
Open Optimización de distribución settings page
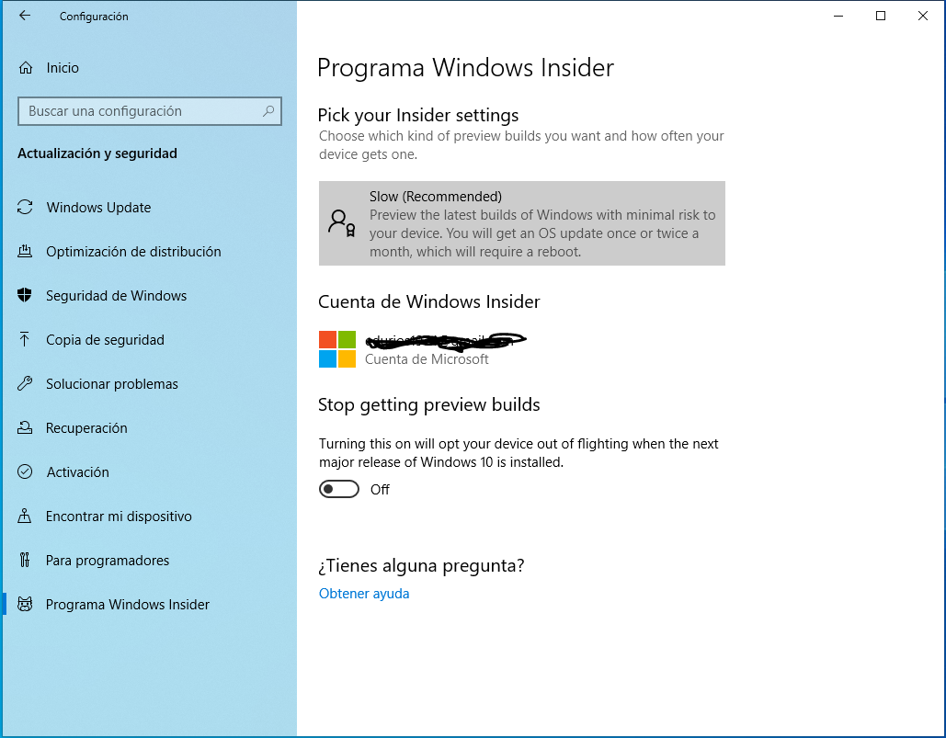[133, 252]
